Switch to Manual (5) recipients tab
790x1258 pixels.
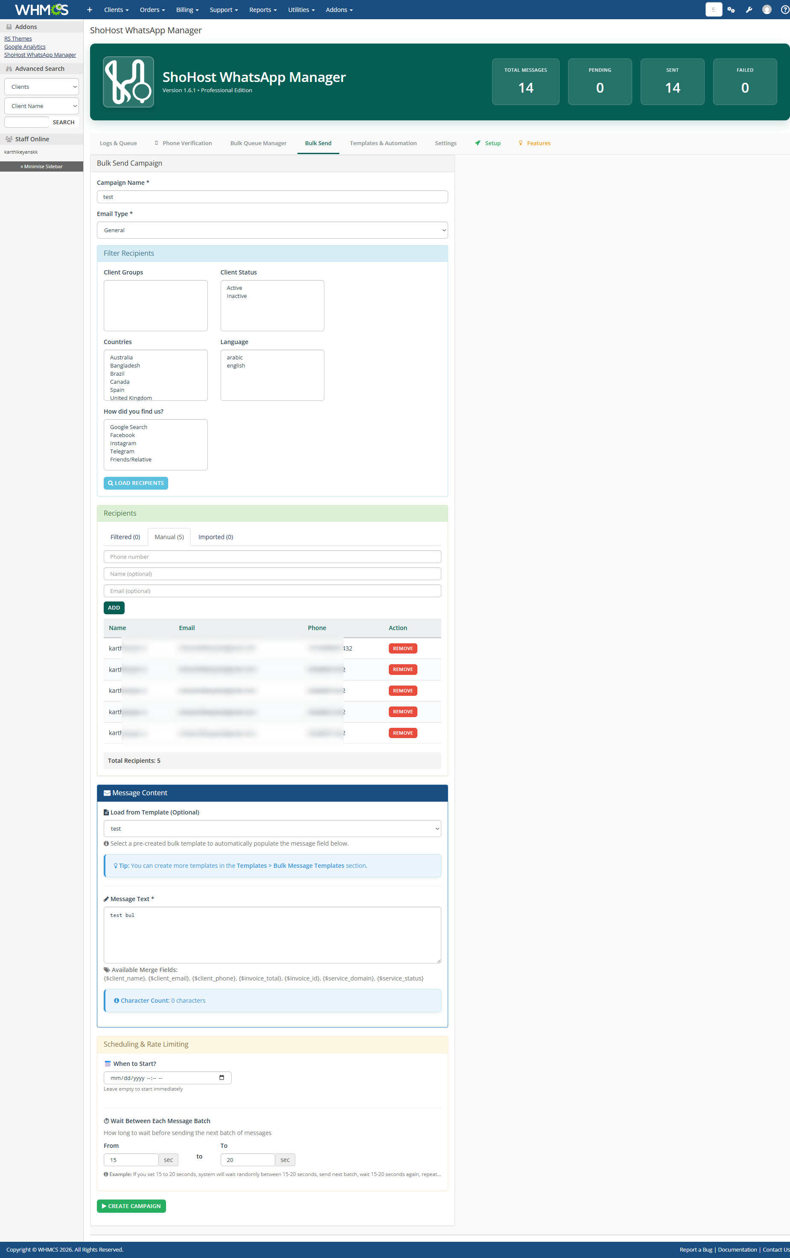[x=169, y=537]
